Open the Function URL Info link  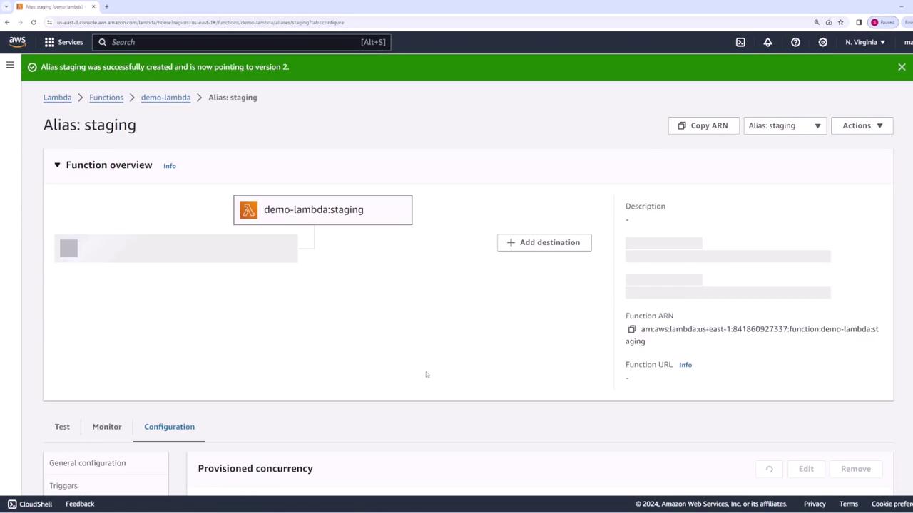pyautogui.click(x=685, y=365)
